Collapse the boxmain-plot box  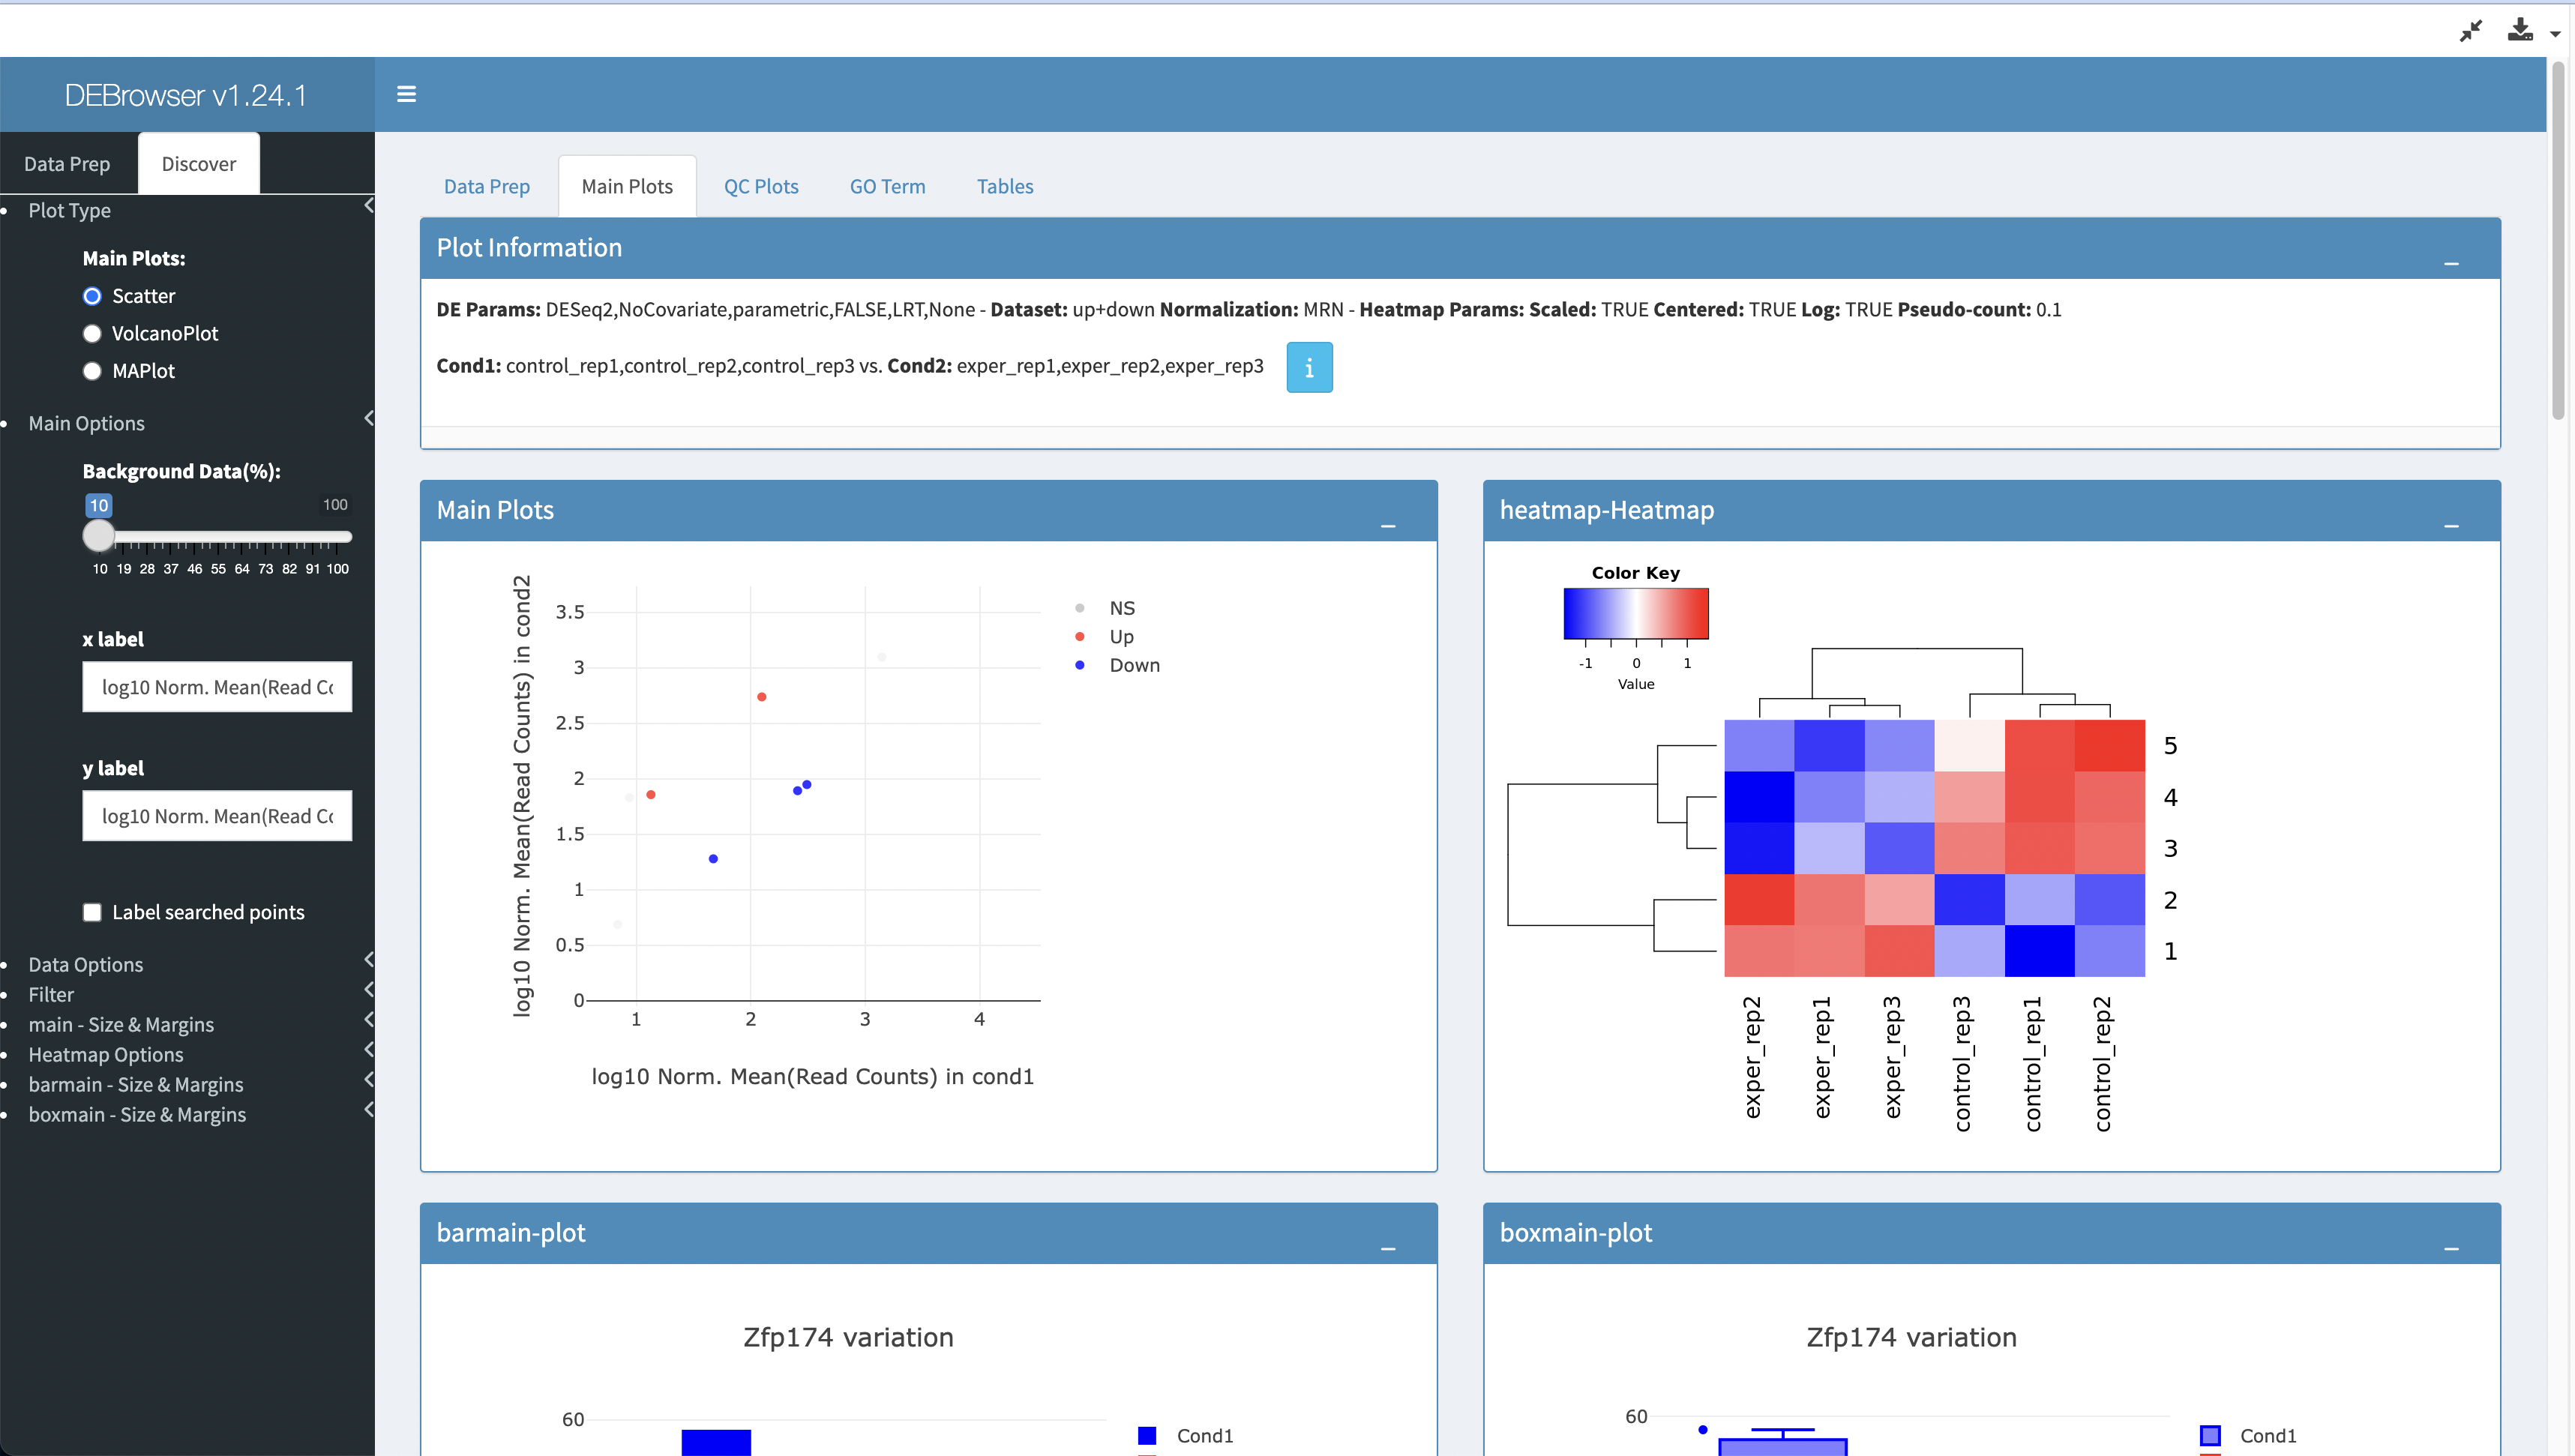coord(2450,1248)
